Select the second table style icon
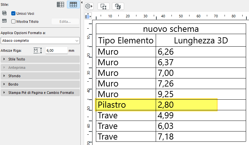This screenshot has width=249, height=145. 73,5
